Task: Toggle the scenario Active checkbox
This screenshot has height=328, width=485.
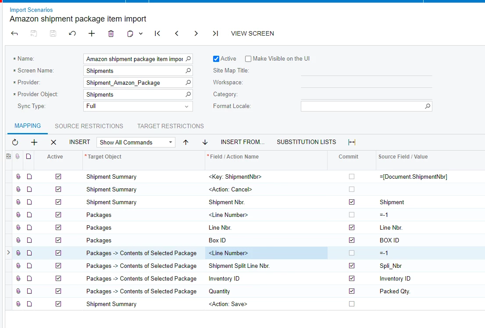Action: [216, 59]
